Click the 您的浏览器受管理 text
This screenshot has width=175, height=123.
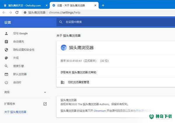tap(78, 82)
